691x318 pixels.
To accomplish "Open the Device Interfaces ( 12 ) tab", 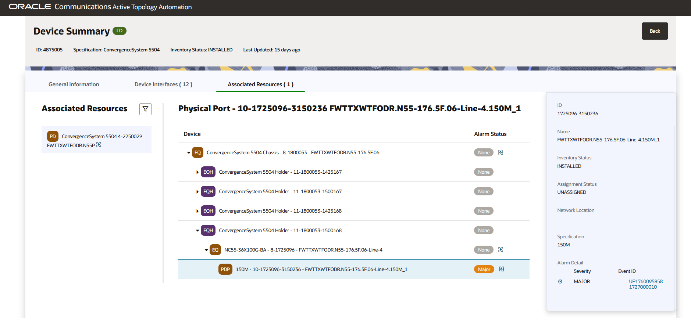I will 163,84.
